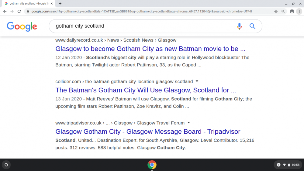Viewport: 304px width, 171px height.
Task: Click the clipboard extension icon
Action: tap(292, 12)
